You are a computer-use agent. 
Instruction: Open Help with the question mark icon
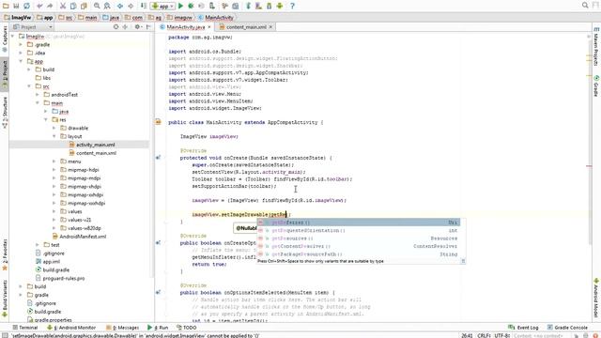(292, 6)
